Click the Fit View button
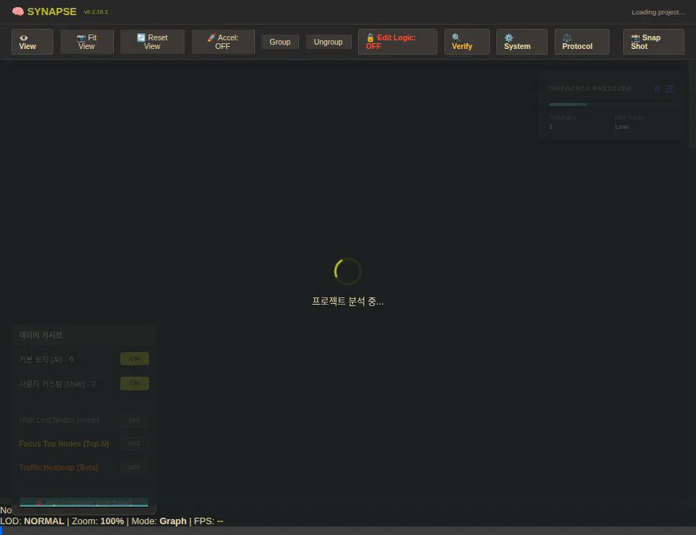 86,42
